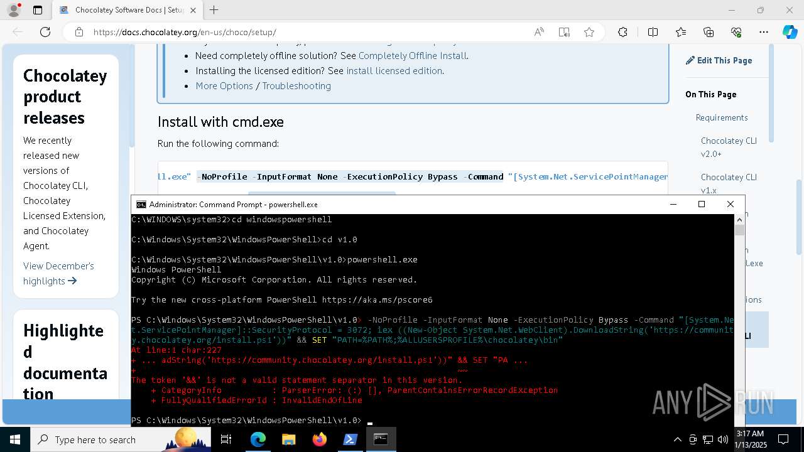Close the Chocolatey Software Docs tab

pos(193,10)
